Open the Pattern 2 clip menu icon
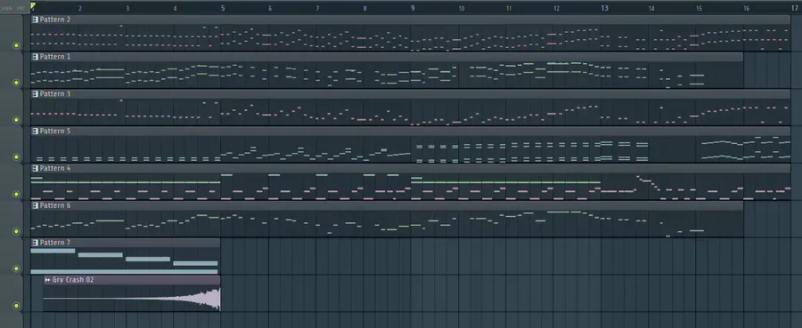This screenshot has height=328, width=802. 36,20
